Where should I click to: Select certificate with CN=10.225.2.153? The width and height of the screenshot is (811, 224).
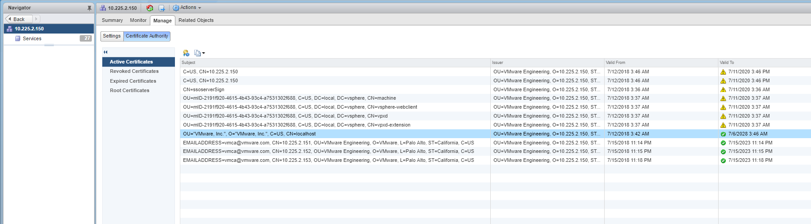pos(495,160)
